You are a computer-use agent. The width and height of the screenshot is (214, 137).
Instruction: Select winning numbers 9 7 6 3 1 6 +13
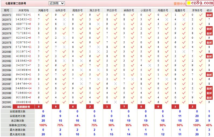pos(24,79)
